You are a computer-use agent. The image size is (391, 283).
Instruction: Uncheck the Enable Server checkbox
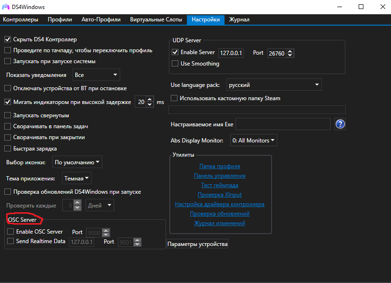pos(175,52)
